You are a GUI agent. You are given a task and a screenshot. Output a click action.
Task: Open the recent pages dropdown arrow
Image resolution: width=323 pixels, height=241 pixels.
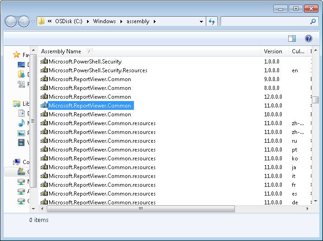point(33,21)
